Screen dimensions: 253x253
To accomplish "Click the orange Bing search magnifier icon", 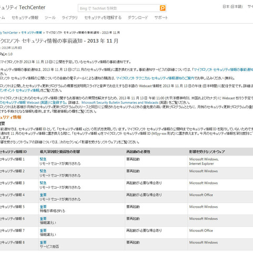I will pyautogui.click(x=162, y=8).
